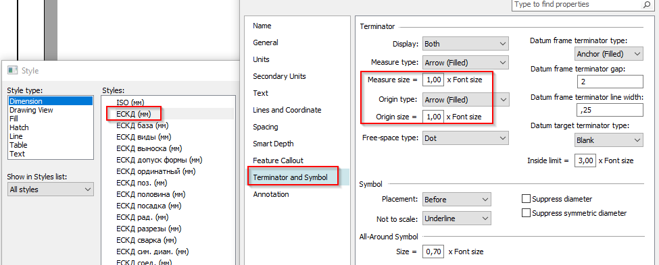Select Lines and Coordinate category

coord(287,110)
